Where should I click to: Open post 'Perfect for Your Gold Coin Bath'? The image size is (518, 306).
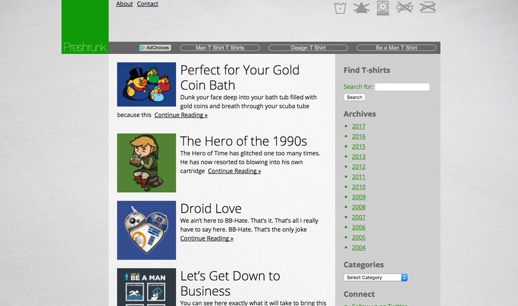coord(240,77)
